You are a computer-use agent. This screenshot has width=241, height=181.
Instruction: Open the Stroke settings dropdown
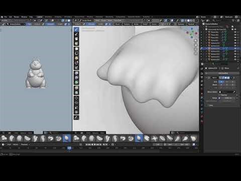pyautogui.click(x=137, y=24)
